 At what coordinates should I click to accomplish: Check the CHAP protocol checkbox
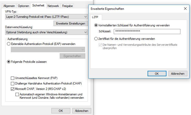coord(13,83)
